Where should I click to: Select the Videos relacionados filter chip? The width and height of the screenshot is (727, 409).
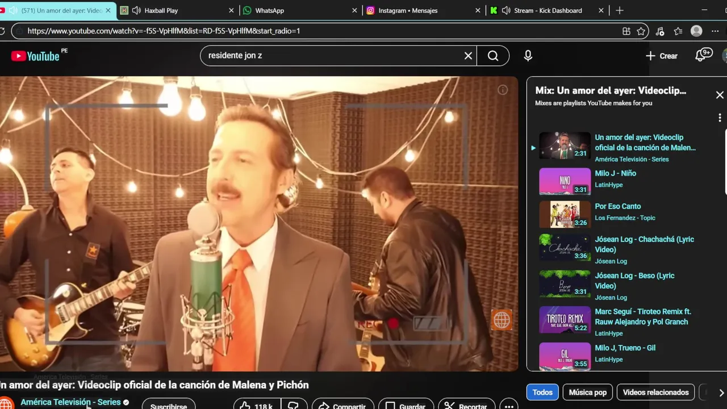click(655, 393)
